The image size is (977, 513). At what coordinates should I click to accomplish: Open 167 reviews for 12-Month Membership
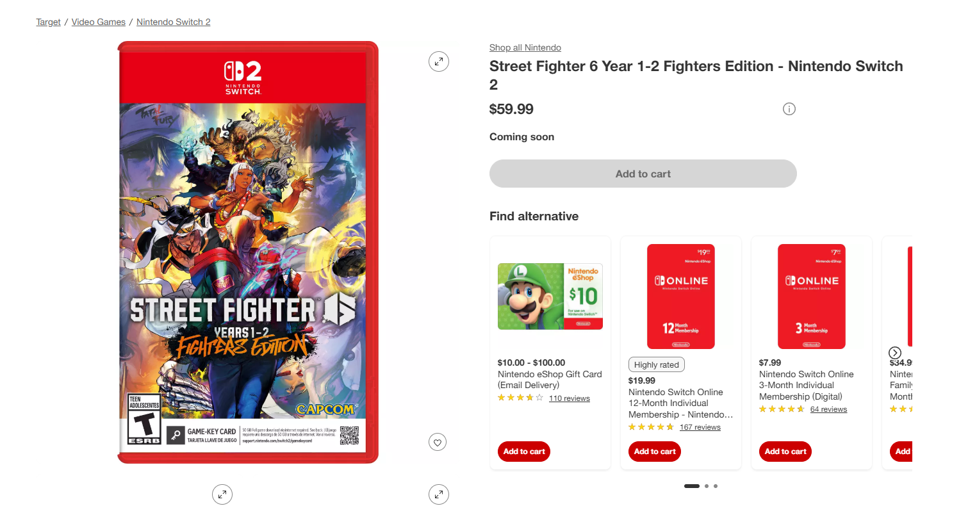point(700,427)
